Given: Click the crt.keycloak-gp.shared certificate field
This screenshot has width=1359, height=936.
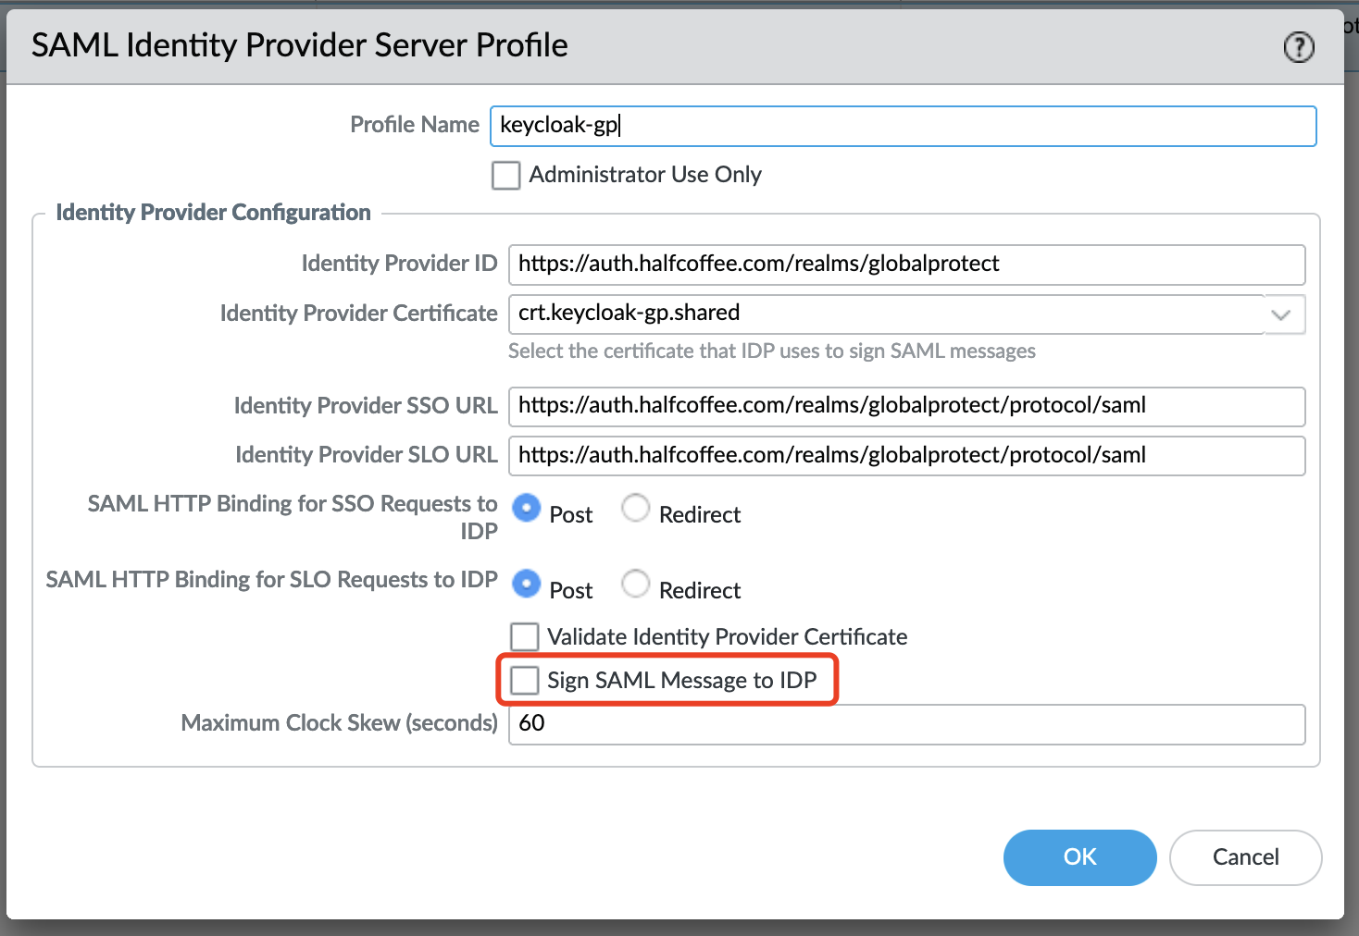Looking at the screenshot, I should (886, 314).
